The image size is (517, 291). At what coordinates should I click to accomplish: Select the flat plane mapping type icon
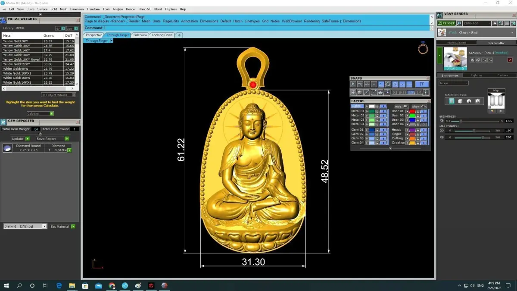coord(452,101)
